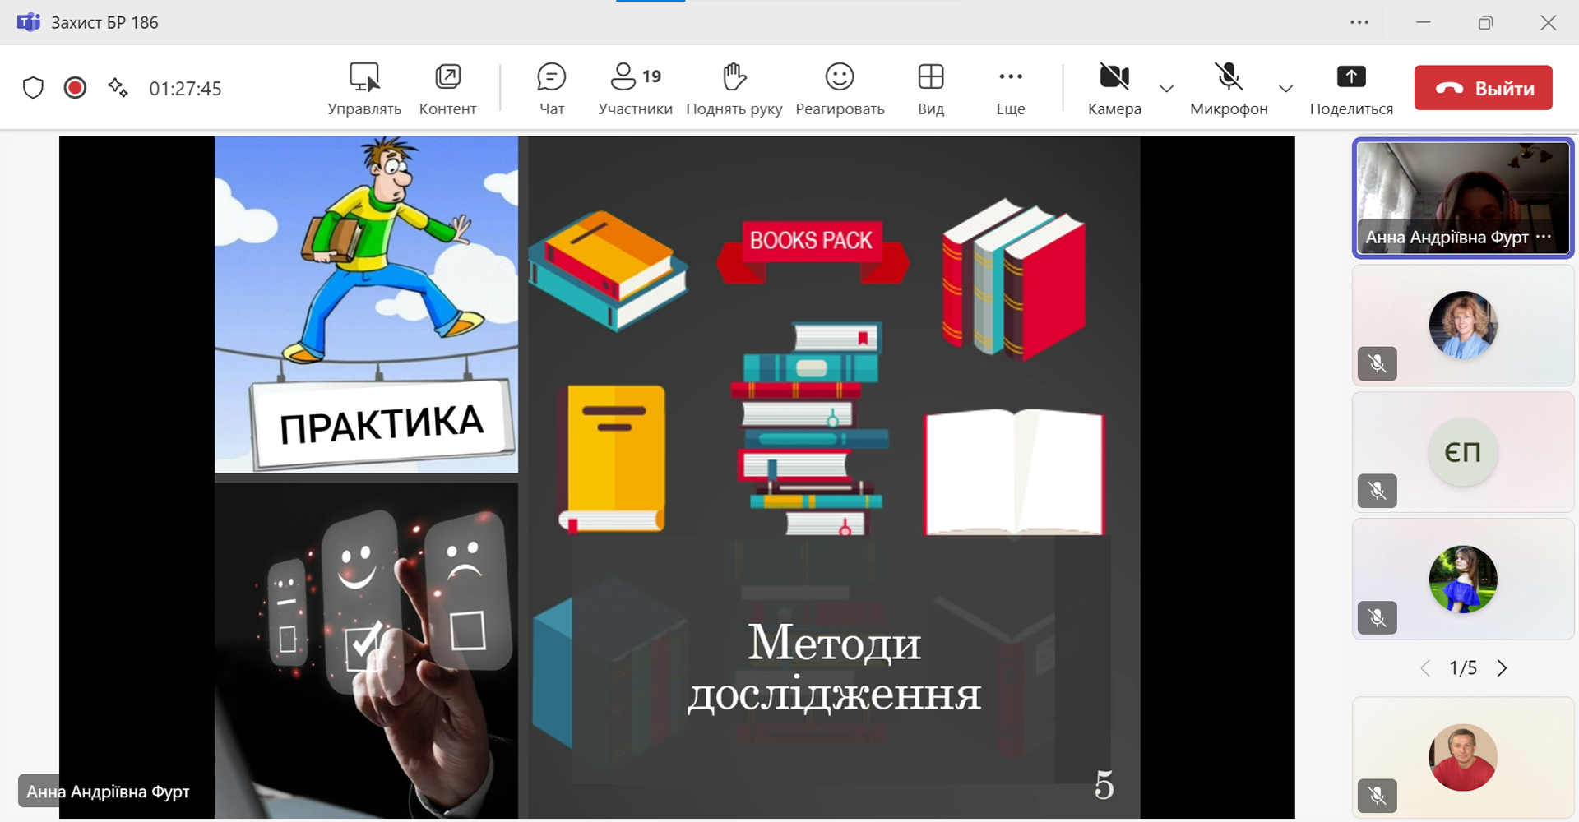Raise hand with Поднять руку
1579x822 pixels.
[734, 88]
